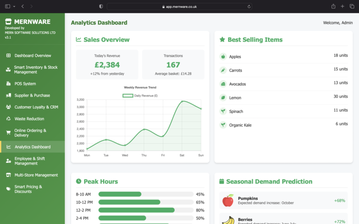
Task: Click the 'Average basket: £14.28' text
Action: click(173, 74)
